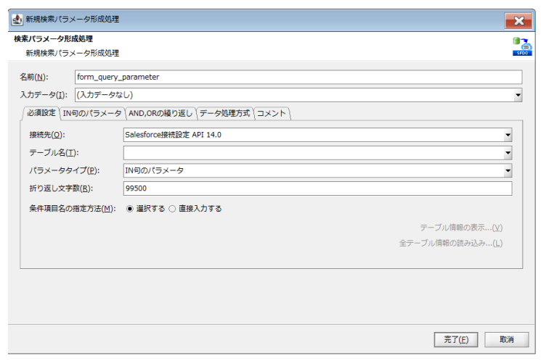Click the 折り返し文字数 input field
Viewport: 541px width, 361px height.
click(x=317, y=189)
